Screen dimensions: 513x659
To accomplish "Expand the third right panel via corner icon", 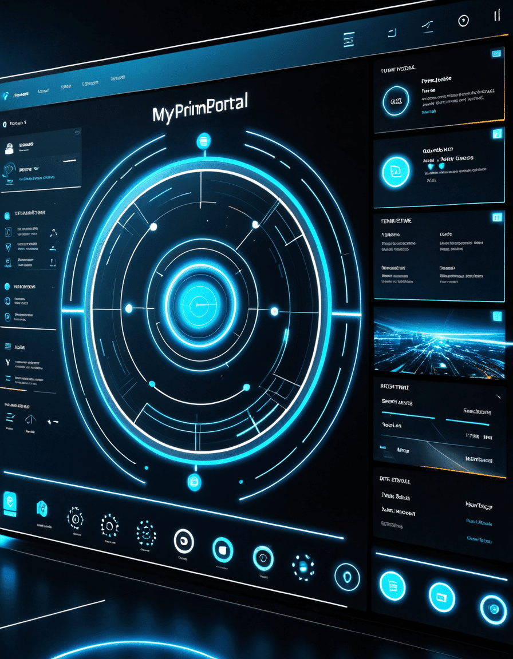I will click(x=497, y=217).
